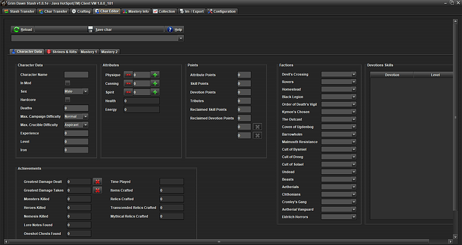Click the Reload button
This screenshot has width=462, height=245.
pos(23,29)
